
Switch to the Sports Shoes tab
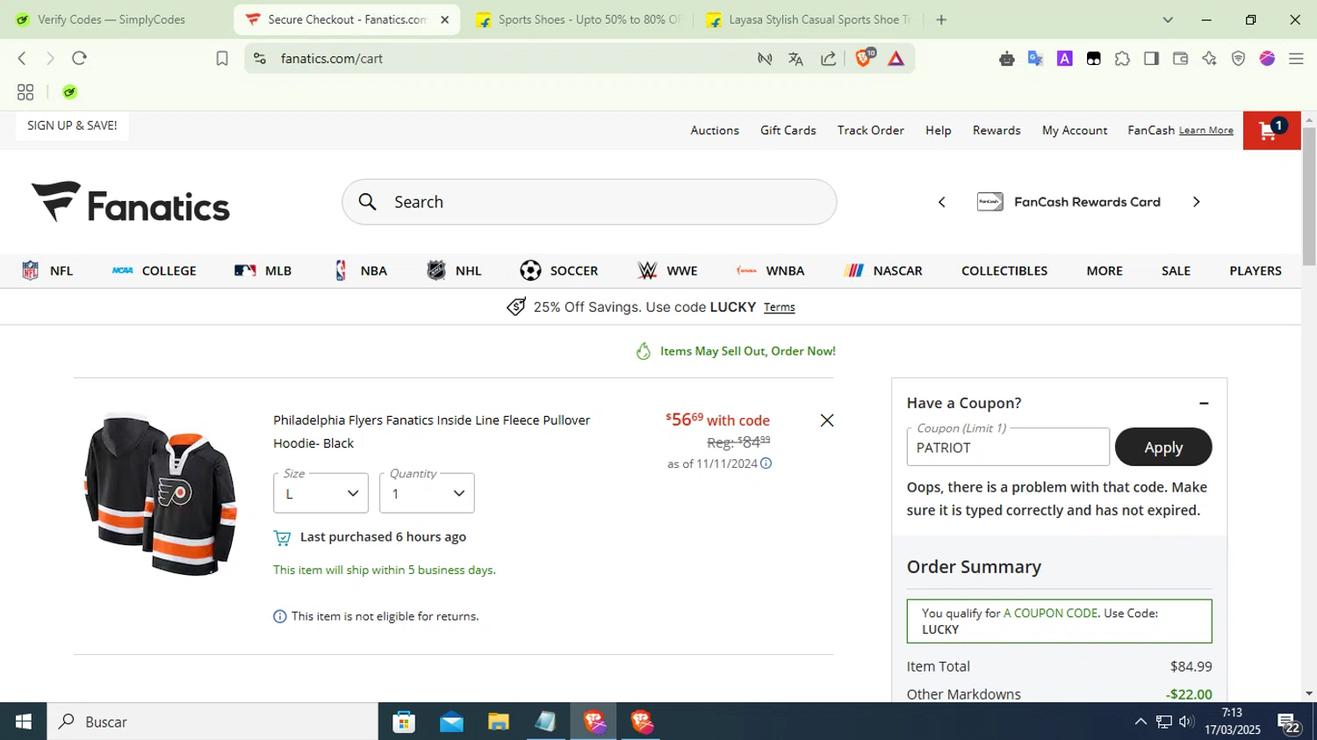pos(579,19)
